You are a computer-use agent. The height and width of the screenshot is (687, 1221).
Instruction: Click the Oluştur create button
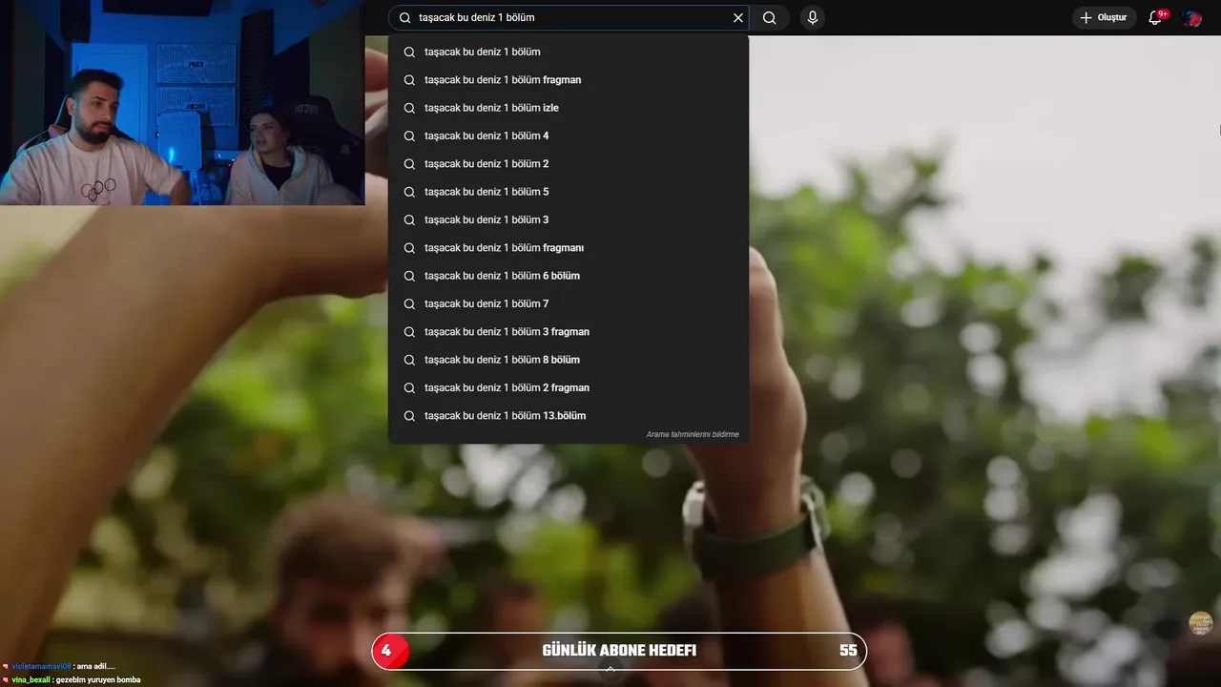pos(1104,18)
